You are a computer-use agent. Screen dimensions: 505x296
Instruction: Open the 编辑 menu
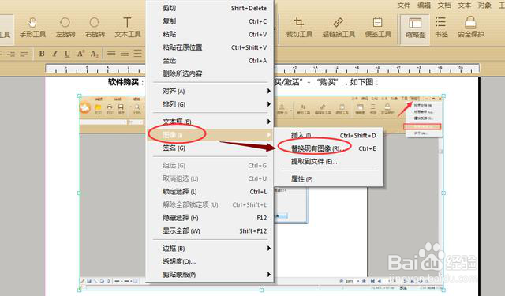point(424,6)
